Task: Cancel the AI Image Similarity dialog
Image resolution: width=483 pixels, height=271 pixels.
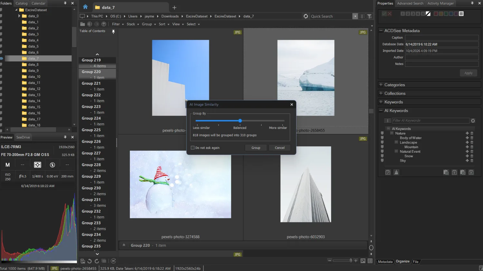Action: (x=279, y=148)
